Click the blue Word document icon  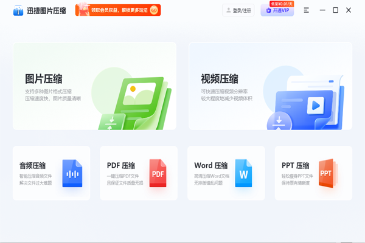[244, 173]
